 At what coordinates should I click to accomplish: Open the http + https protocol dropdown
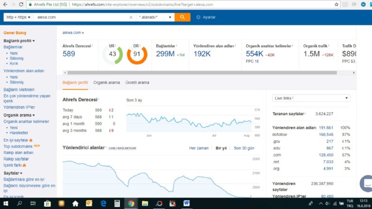tap(18, 17)
